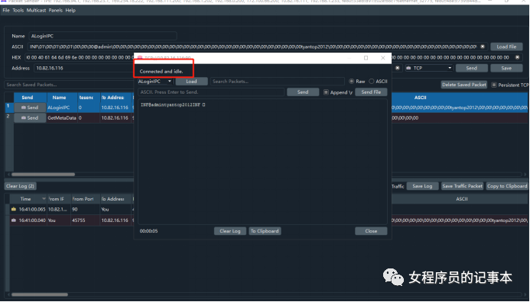Click the GetMetaData row address 10.82.16.116

pyautogui.click(x=115, y=117)
